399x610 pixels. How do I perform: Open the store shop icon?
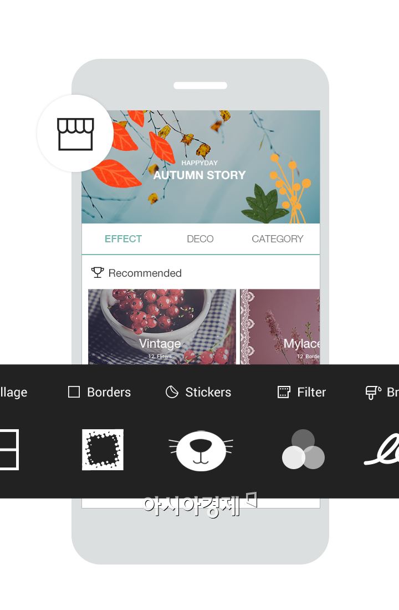coord(75,134)
